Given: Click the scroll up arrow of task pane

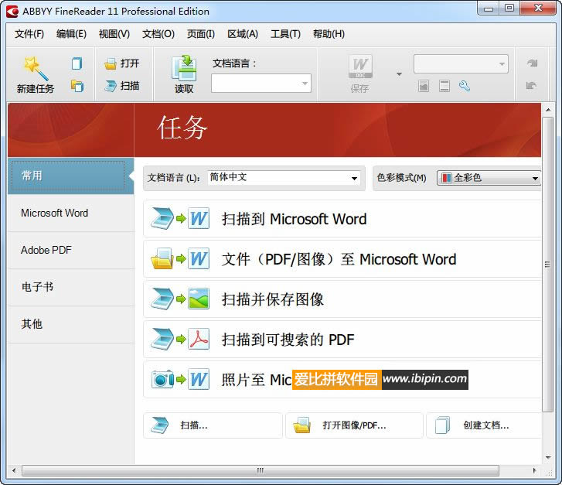Looking at the screenshot, I should (x=548, y=109).
